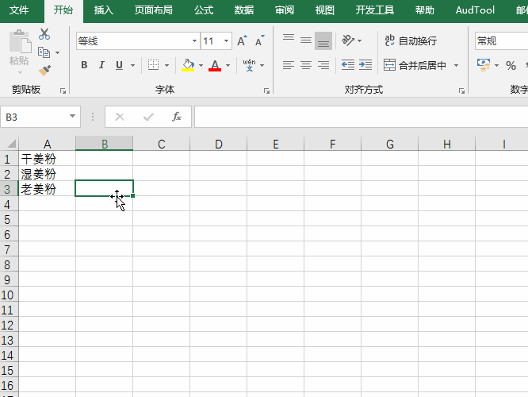Click the accounting number format icon

[484, 65]
